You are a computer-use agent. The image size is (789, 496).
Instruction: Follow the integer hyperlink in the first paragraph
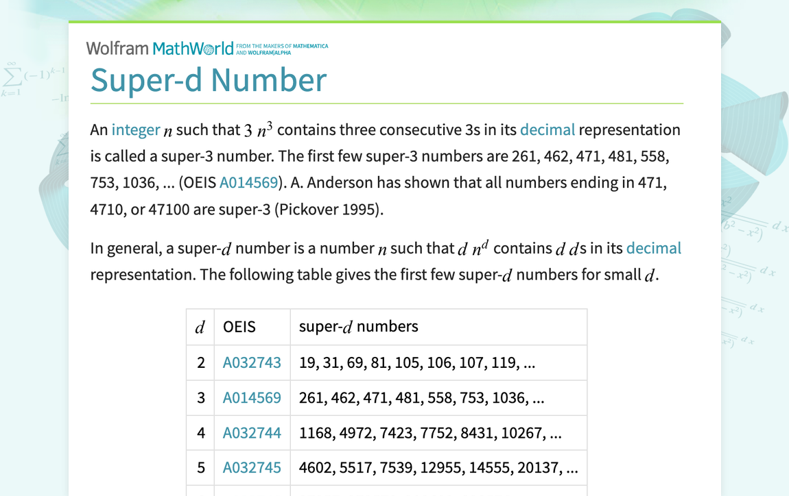pos(134,129)
